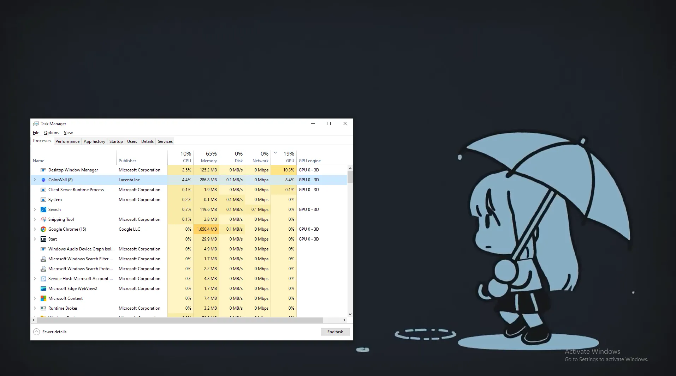Switch to the Services tab

click(165, 141)
